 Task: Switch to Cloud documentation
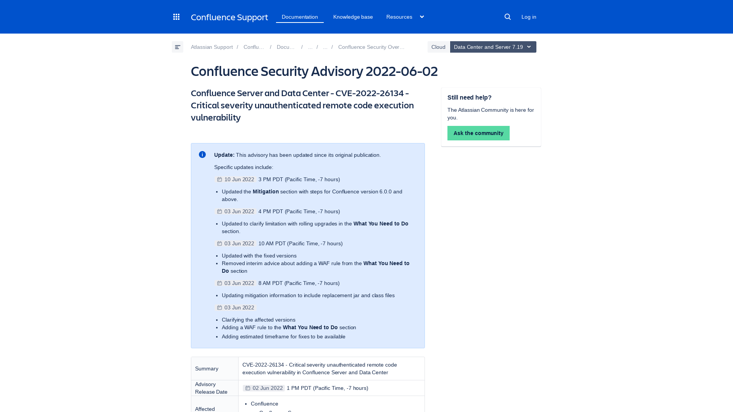(438, 47)
